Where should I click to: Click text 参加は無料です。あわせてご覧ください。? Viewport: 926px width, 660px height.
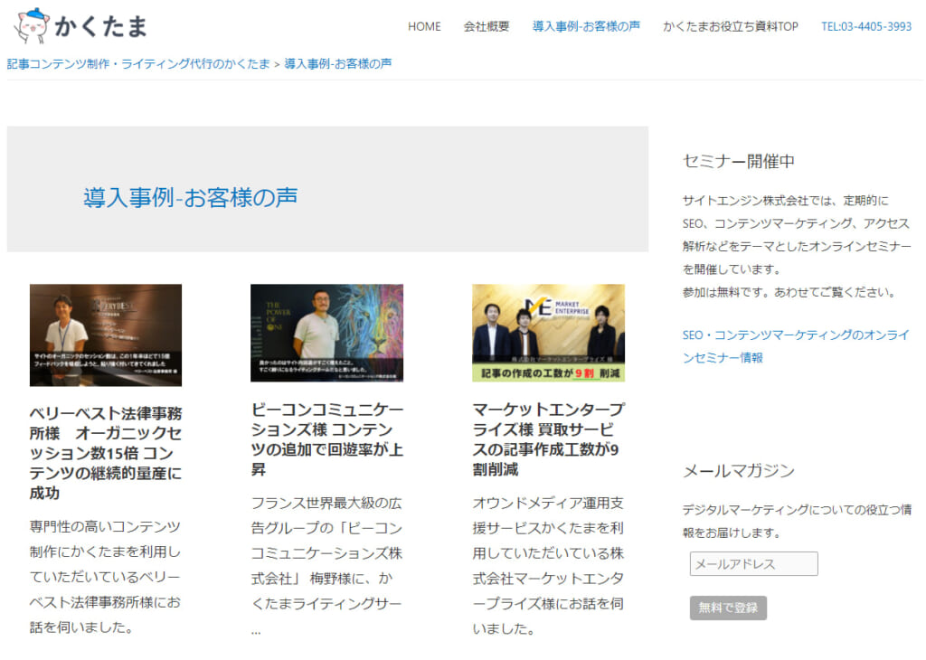[789, 292]
